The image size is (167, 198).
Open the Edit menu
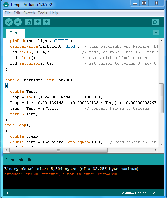17,13
